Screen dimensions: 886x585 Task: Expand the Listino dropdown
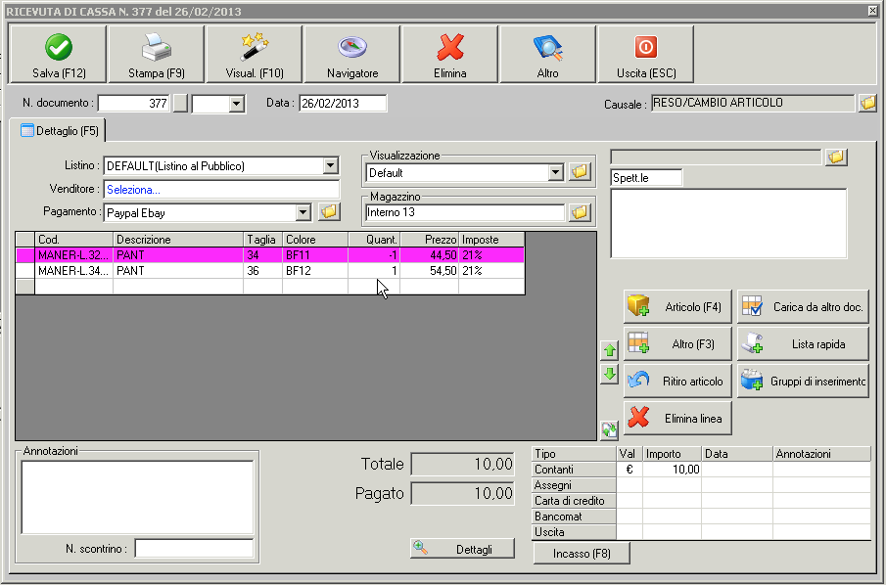[331, 166]
